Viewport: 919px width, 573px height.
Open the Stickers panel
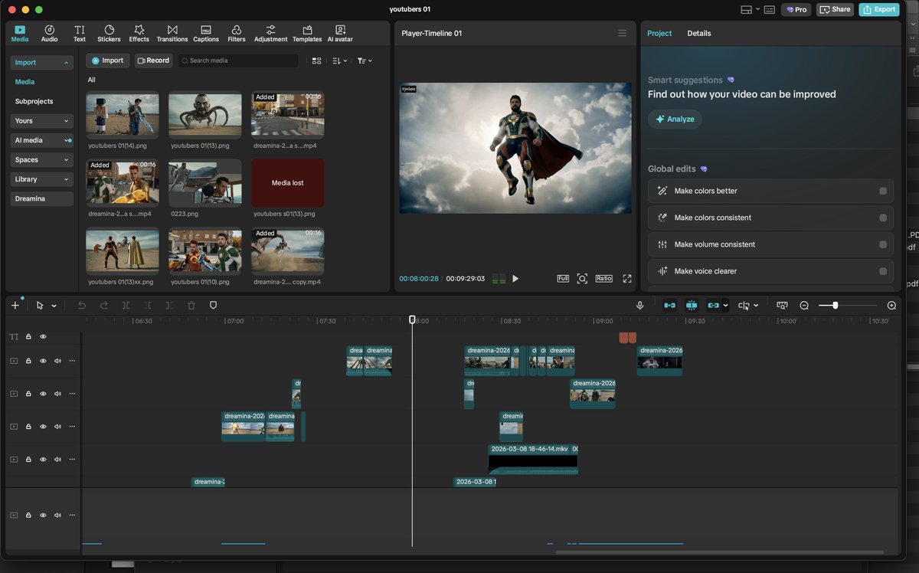pyautogui.click(x=109, y=33)
